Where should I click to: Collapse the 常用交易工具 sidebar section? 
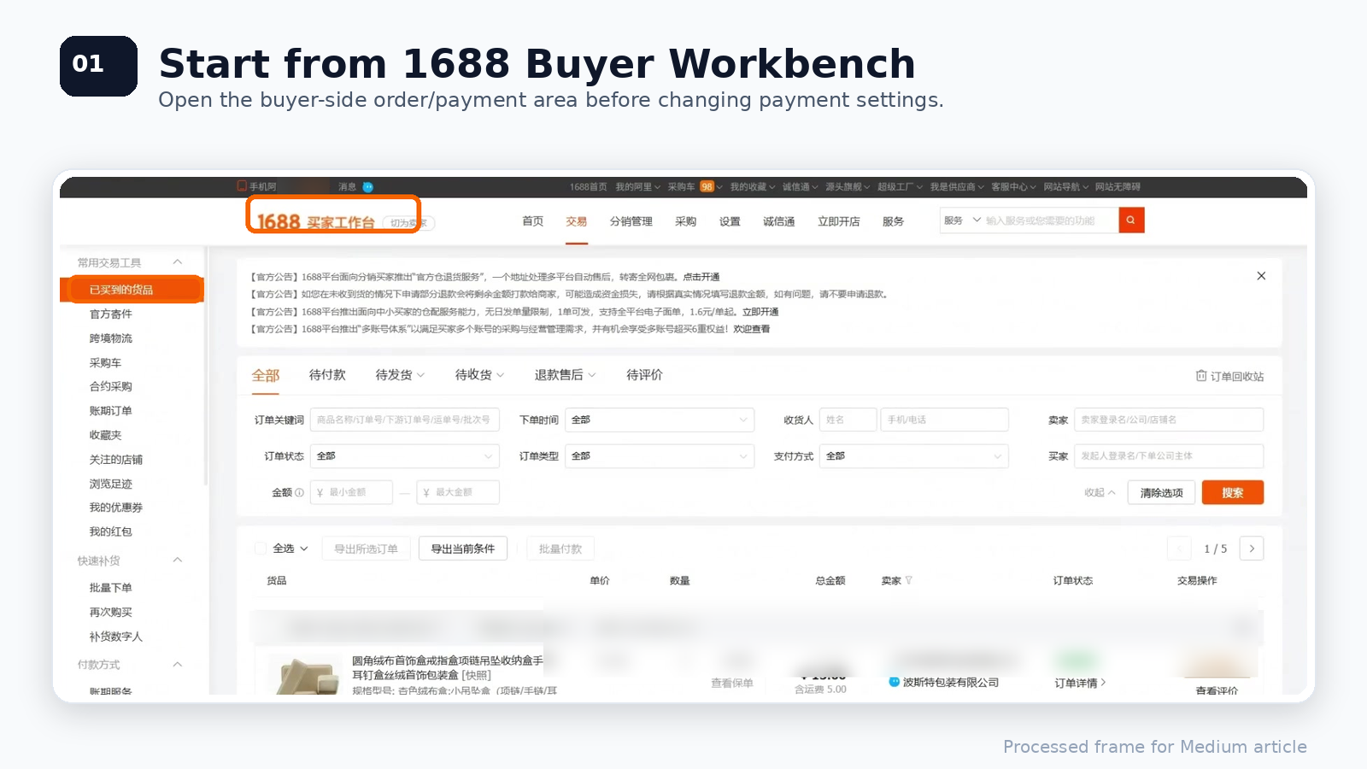pyautogui.click(x=178, y=262)
